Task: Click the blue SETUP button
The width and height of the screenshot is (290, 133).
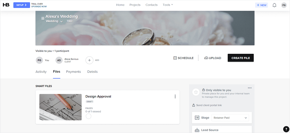Action: click(22, 5)
